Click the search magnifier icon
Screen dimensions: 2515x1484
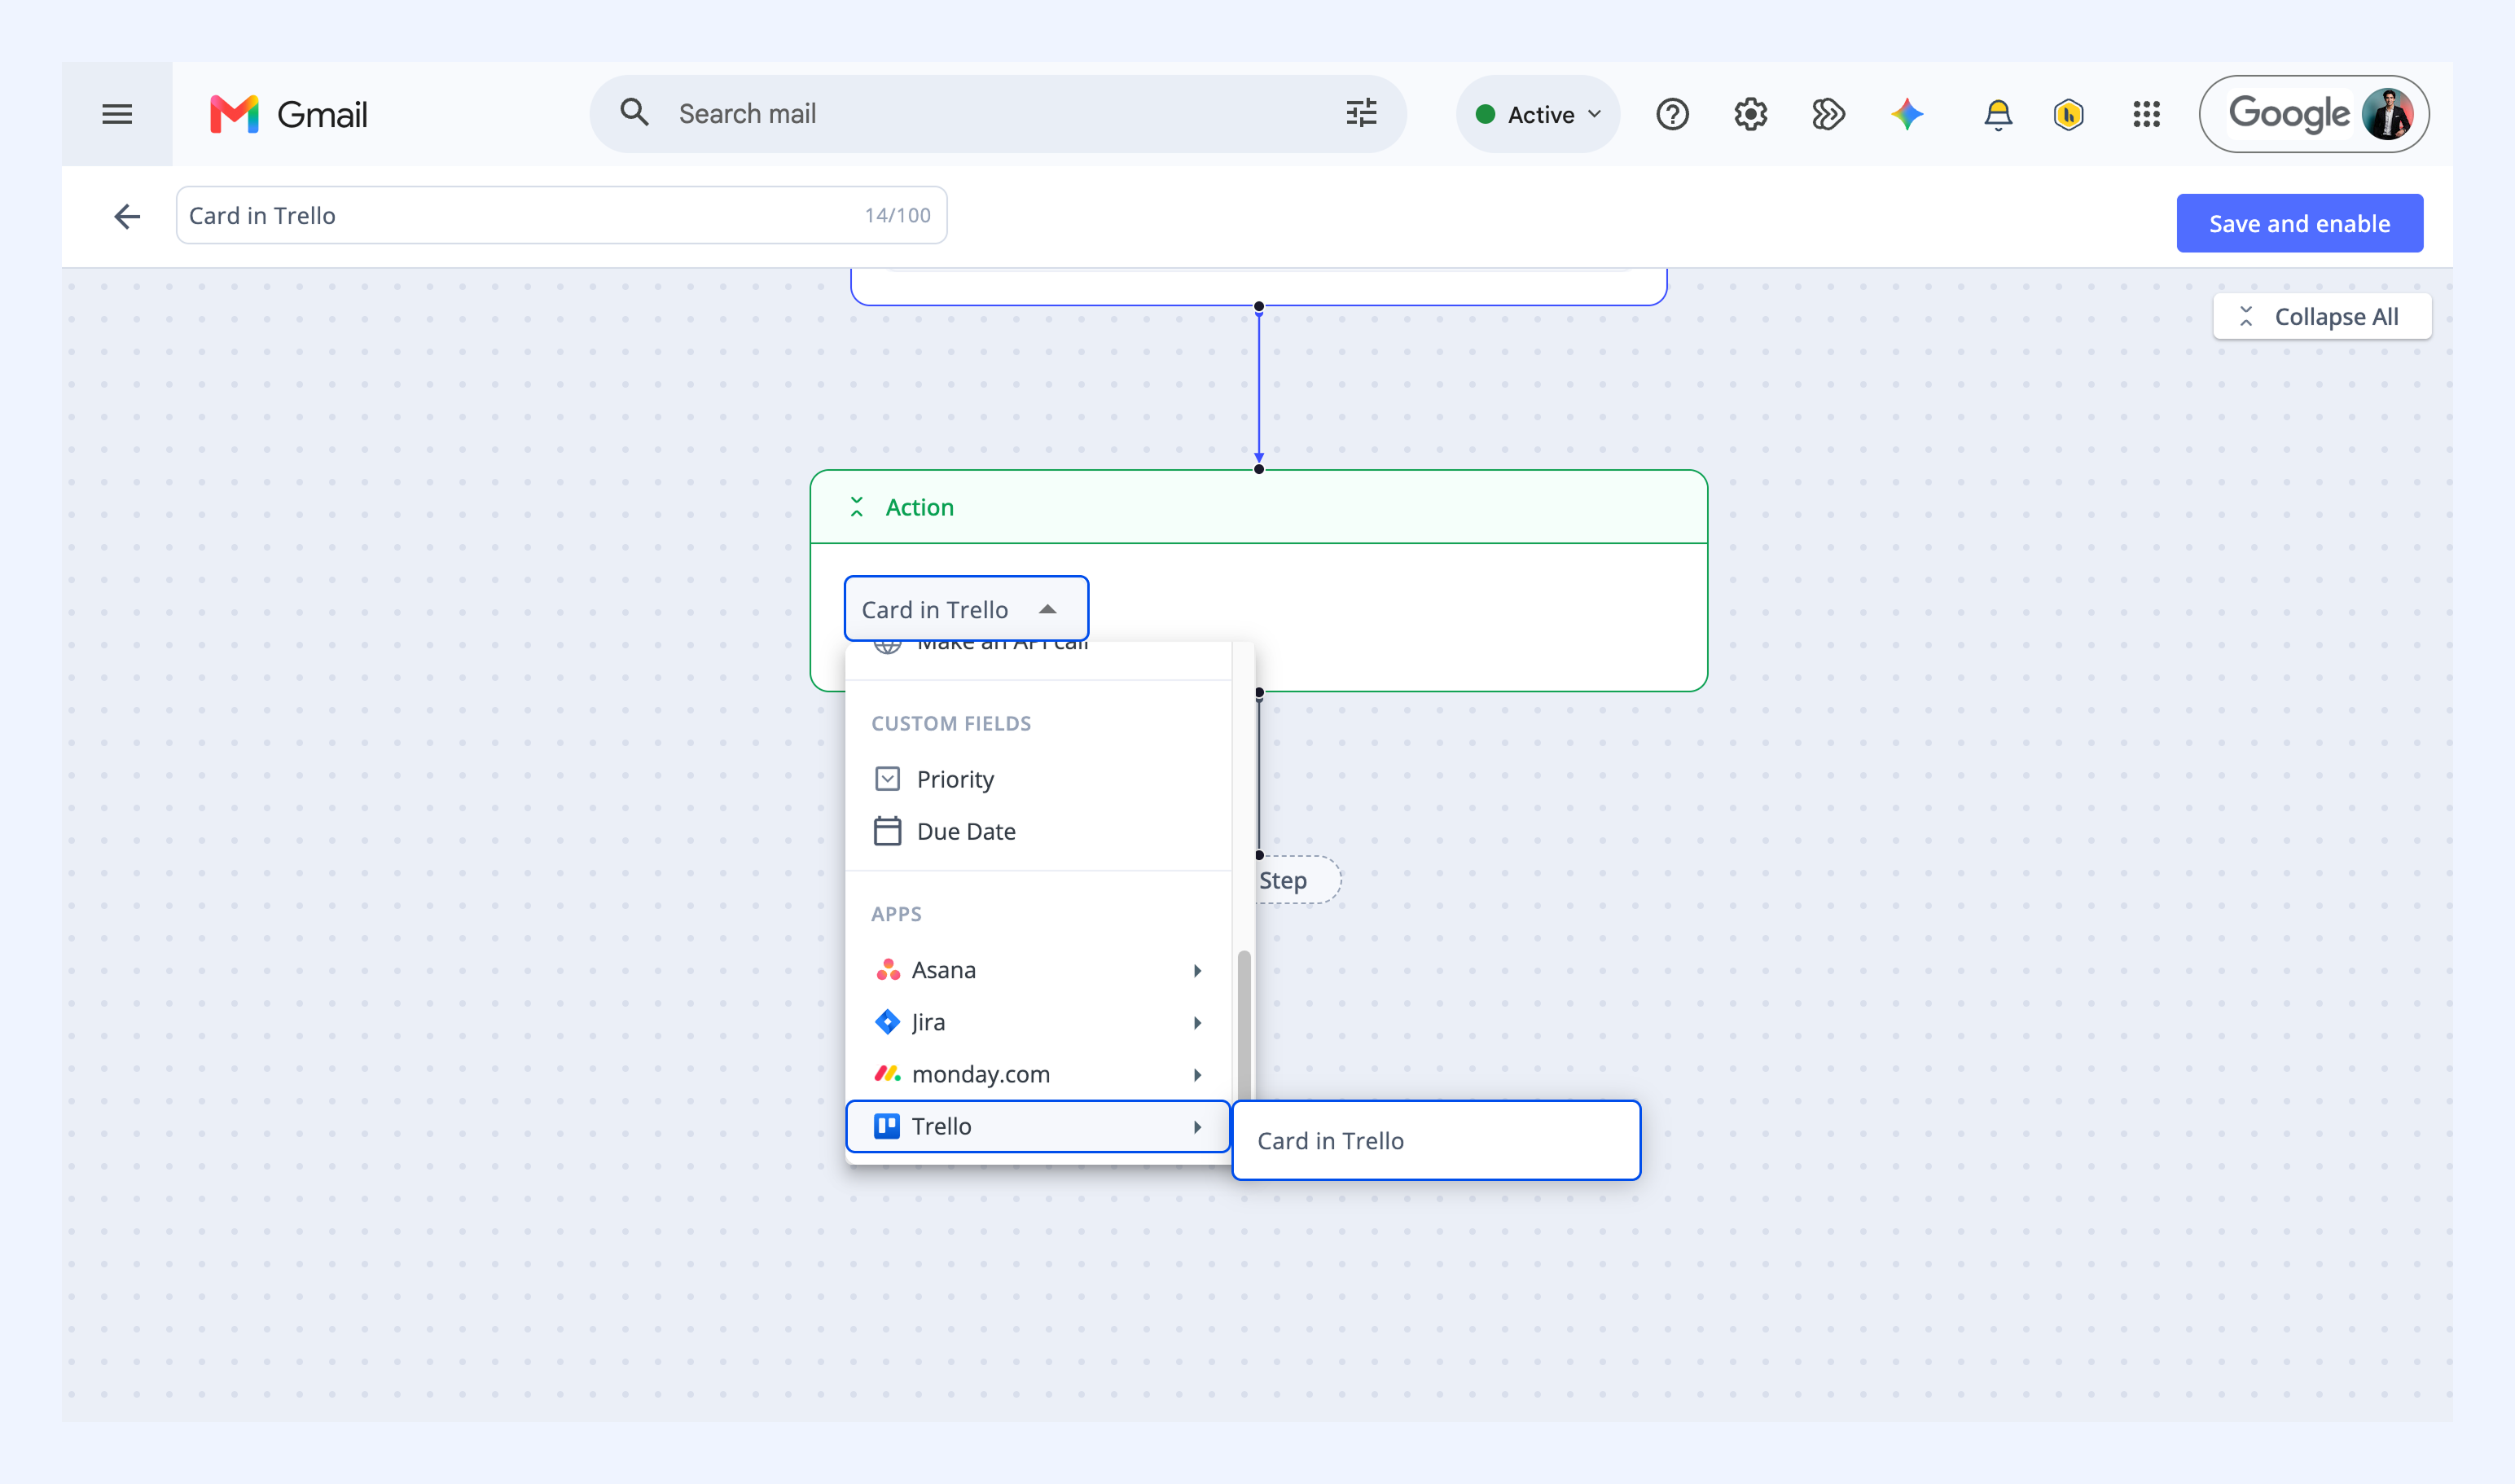coord(634,112)
